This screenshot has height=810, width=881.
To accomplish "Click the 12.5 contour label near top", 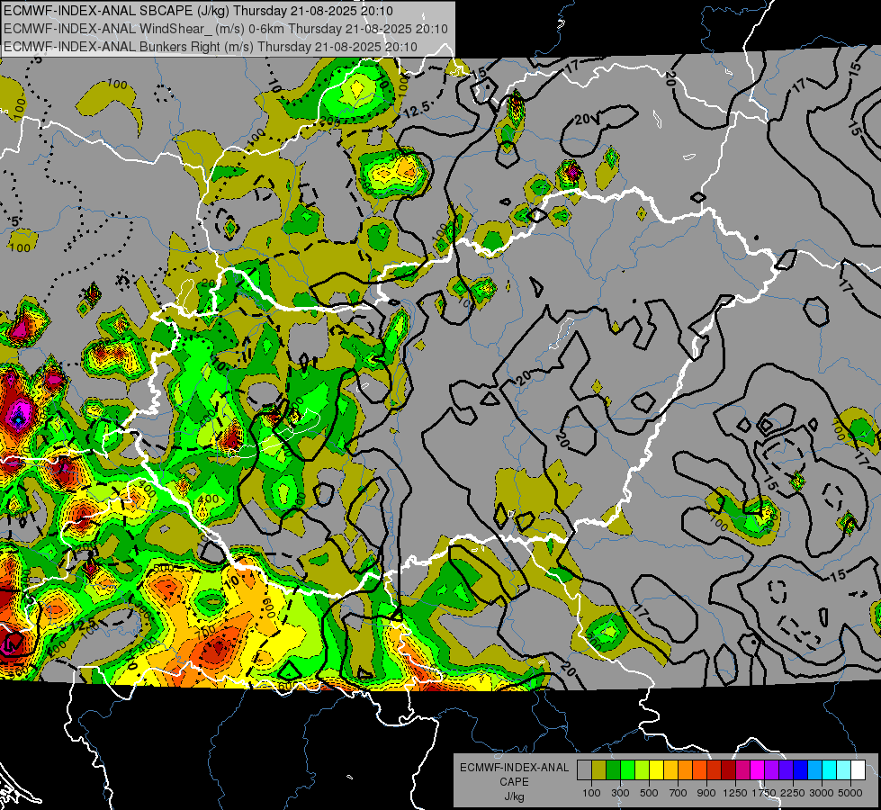I will tap(418, 109).
